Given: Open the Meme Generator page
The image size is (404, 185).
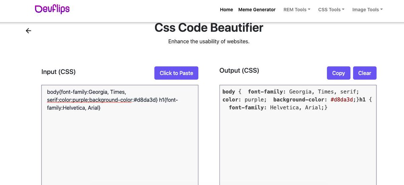Looking at the screenshot, I should click(257, 9).
